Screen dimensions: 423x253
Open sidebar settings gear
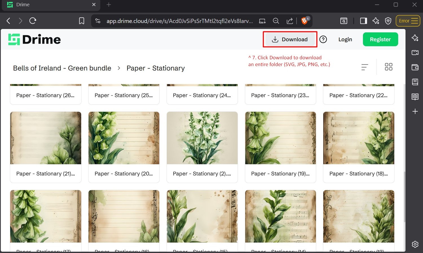pyautogui.click(x=415, y=244)
